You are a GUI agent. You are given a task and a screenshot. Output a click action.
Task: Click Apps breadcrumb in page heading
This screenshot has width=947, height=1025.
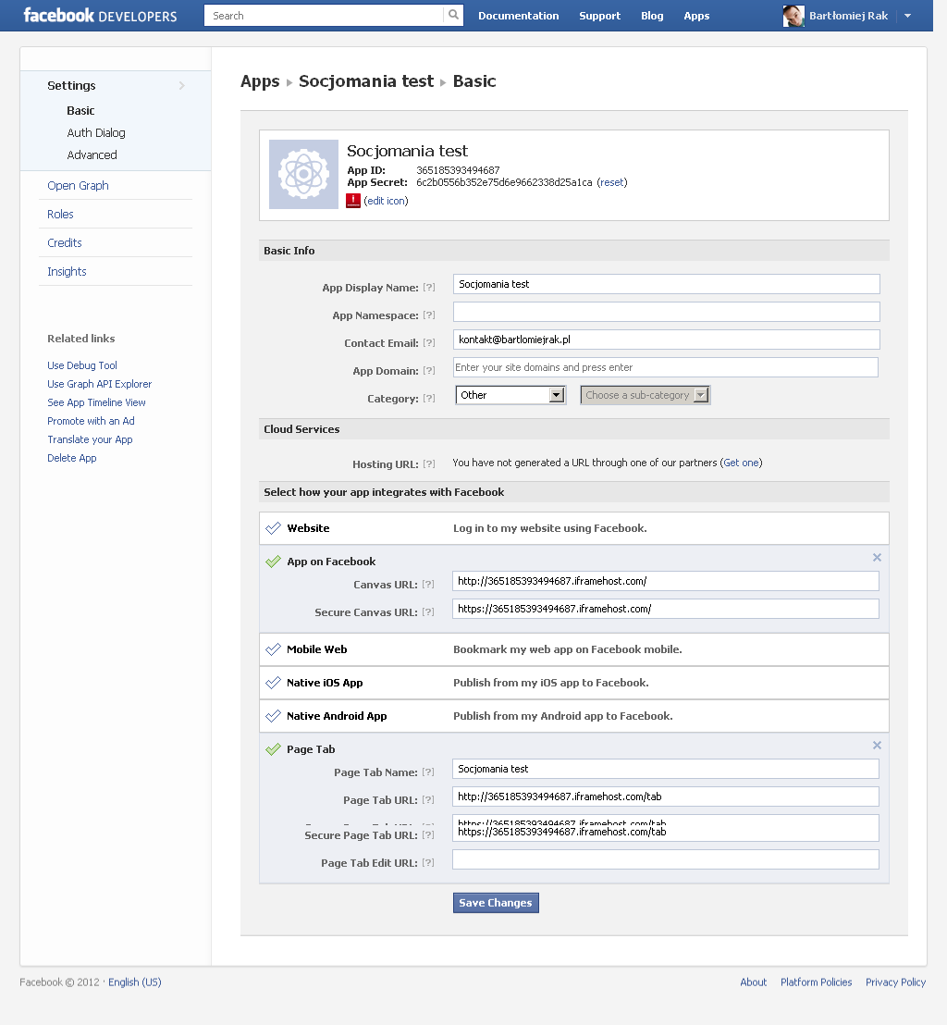pos(260,81)
